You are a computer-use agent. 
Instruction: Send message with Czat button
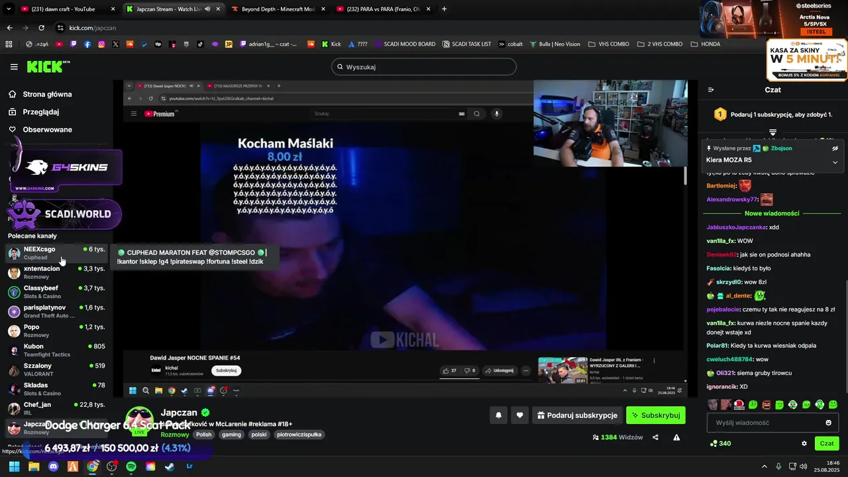coord(827,443)
